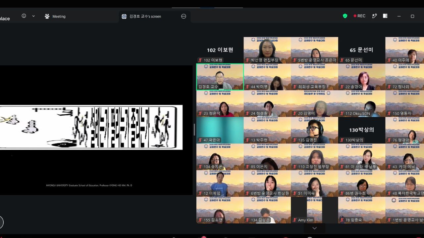Click the name label 6번방 운영교사 한상원
Image resolution: width=424 pixels, height=238 pixels.
pos(270,193)
